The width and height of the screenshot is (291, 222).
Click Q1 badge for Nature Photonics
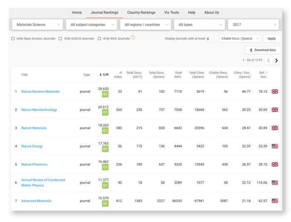click(105, 167)
